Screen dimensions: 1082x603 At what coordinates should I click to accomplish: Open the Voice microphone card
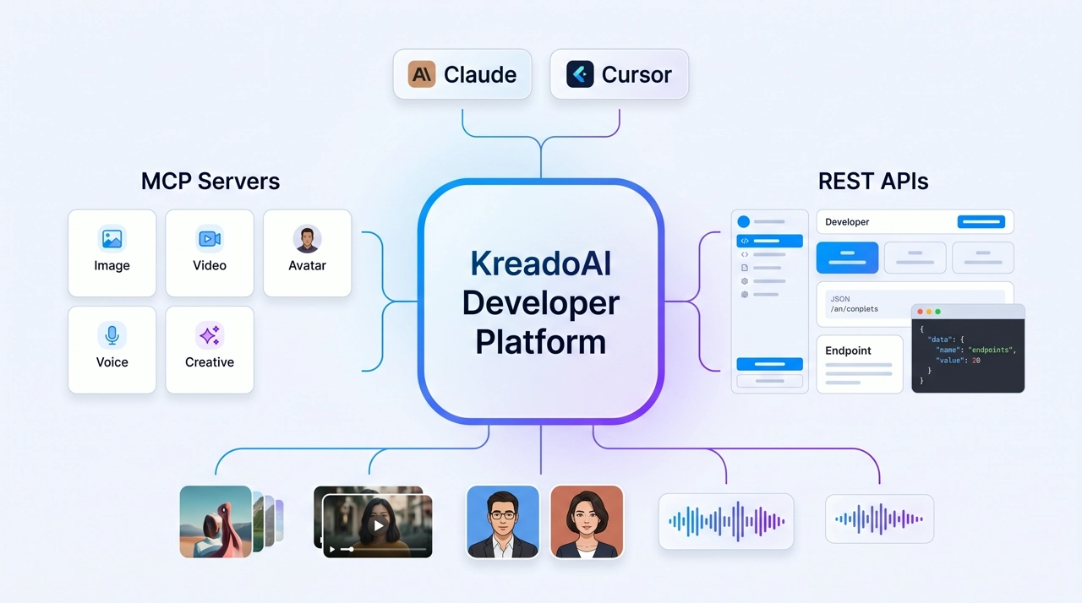pos(112,350)
